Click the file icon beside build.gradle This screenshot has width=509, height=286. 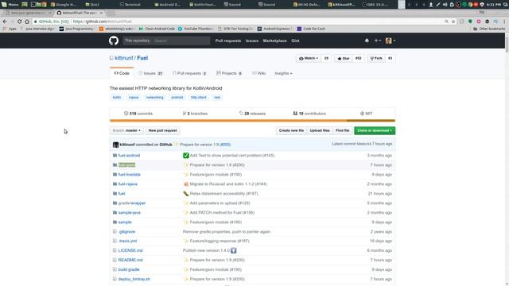click(115, 269)
